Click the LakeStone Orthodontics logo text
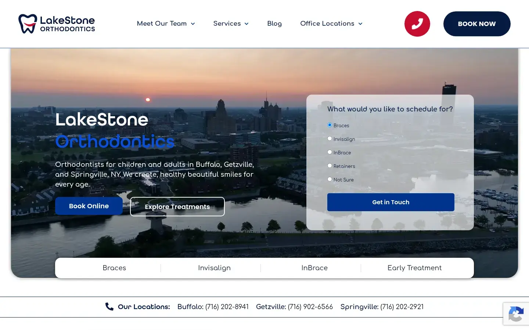The width and height of the screenshot is (529, 330). click(x=67, y=24)
